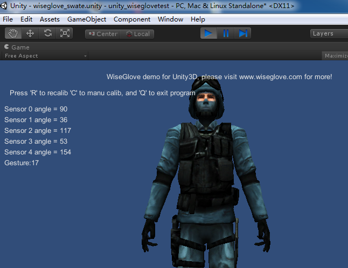Open the File menu

(x=8, y=19)
